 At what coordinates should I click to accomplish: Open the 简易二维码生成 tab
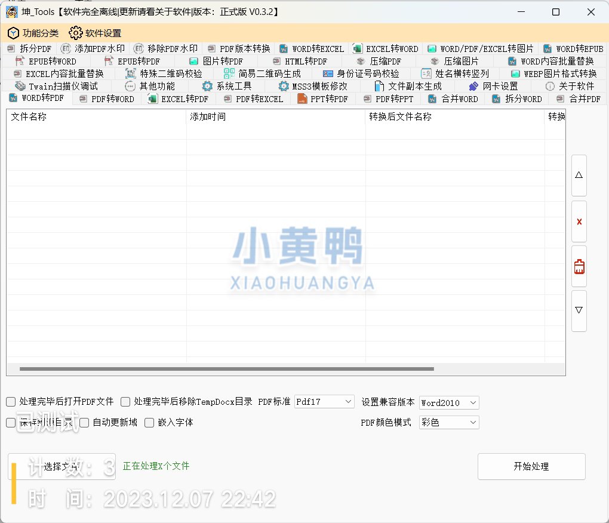click(262, 73)
